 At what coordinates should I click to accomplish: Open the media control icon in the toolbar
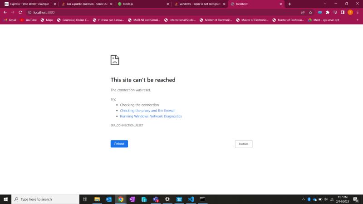pos(335,13)
